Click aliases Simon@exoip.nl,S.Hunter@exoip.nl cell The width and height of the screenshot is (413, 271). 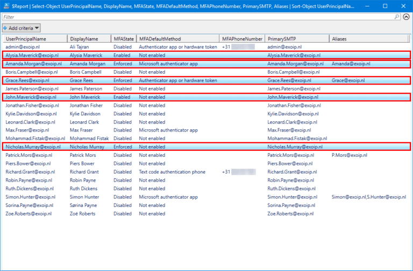coord(369,197)
